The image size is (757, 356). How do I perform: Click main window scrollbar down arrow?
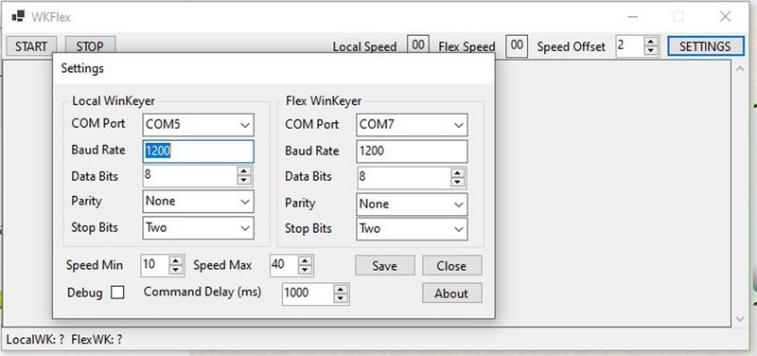click(x=740, y=319)
